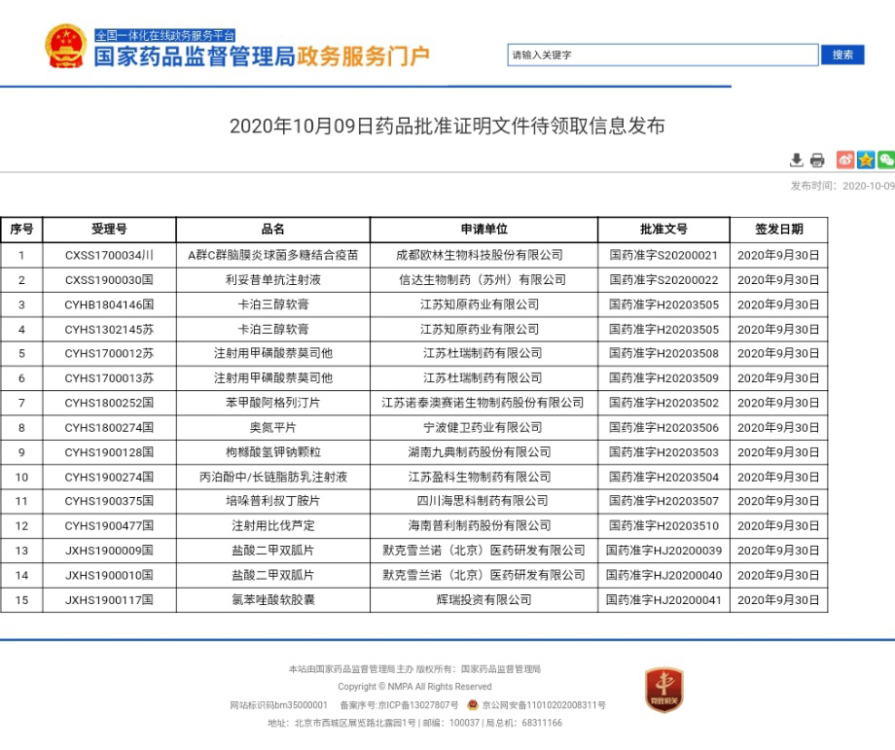Screen dimensions: 895x750
Task: Select cell 国药准字HJ20200039
Action: tap(663, 551)
